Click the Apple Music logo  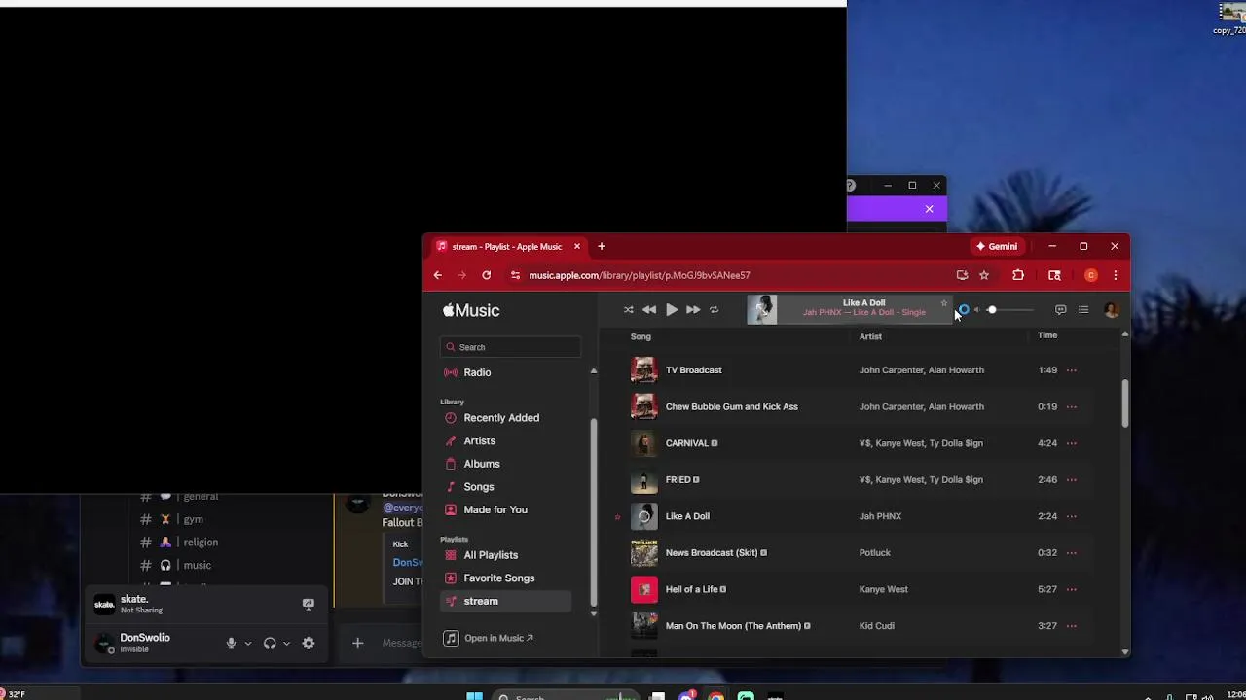[471, 310]
